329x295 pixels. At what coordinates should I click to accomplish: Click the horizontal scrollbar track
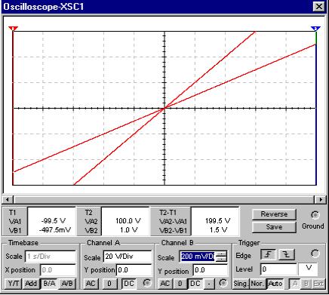coord(164,200)
